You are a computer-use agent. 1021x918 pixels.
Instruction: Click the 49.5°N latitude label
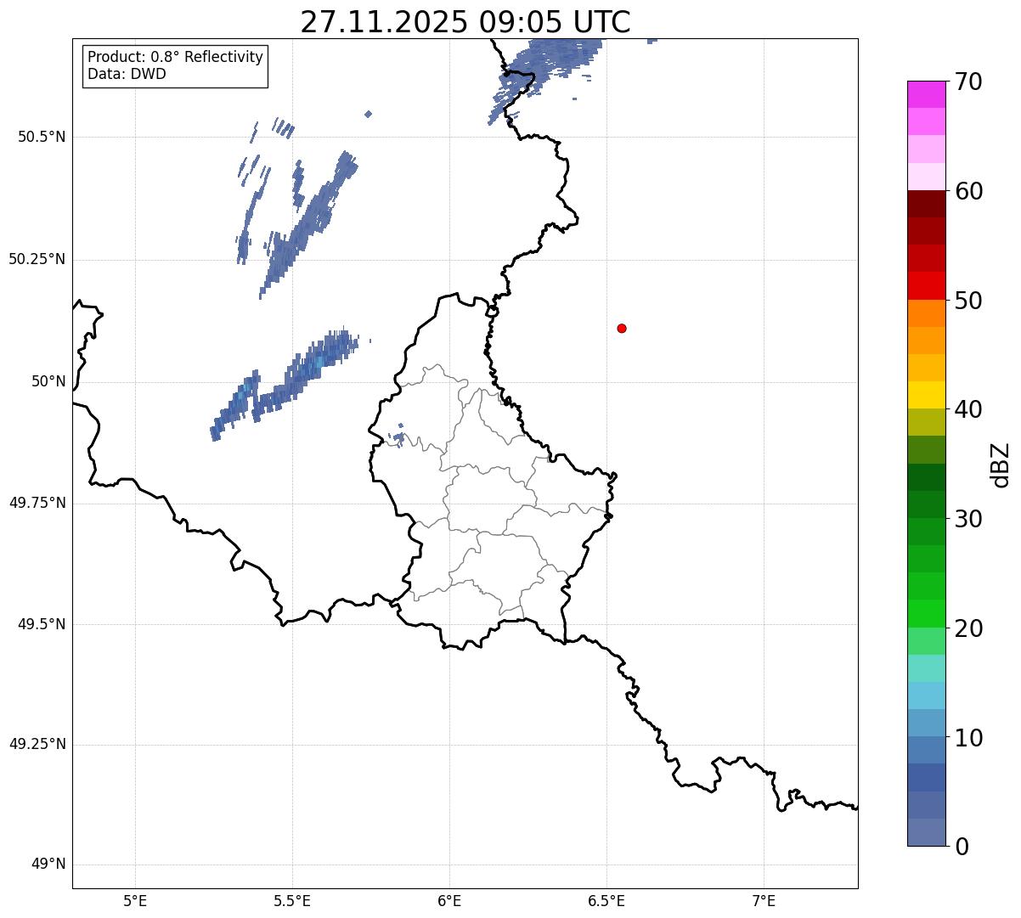42,624
